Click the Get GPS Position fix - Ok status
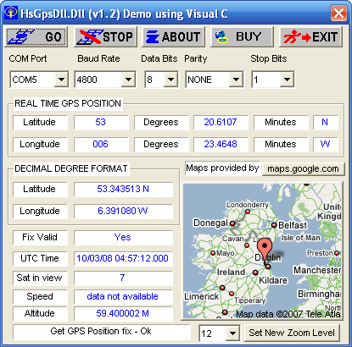This screenshot has height=347, width=352. pos(101,332)
